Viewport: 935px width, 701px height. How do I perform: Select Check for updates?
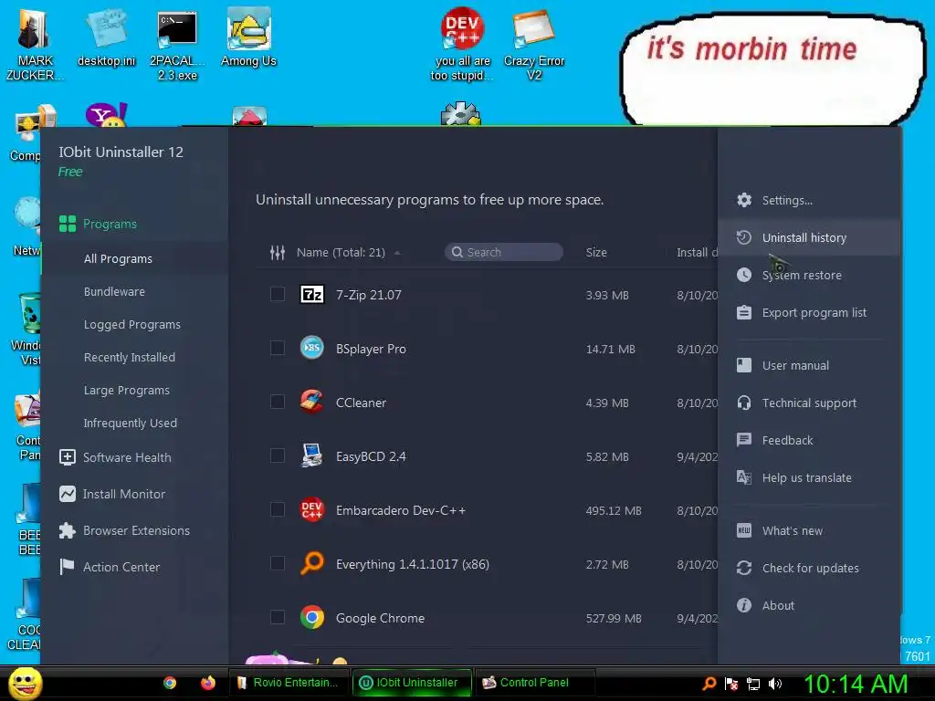(809, 568)
